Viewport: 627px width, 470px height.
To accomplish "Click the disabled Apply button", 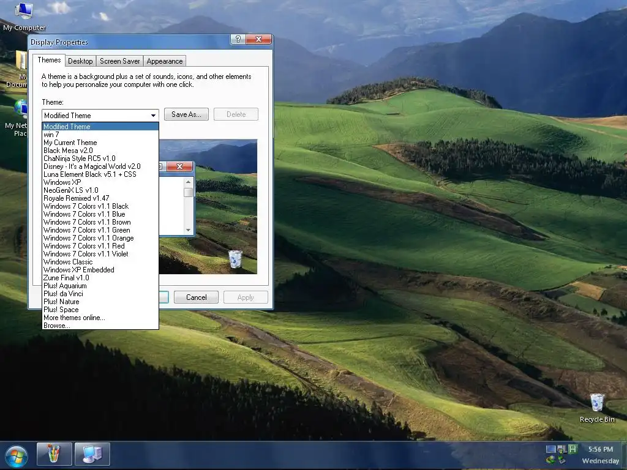I will pos(246,297).
